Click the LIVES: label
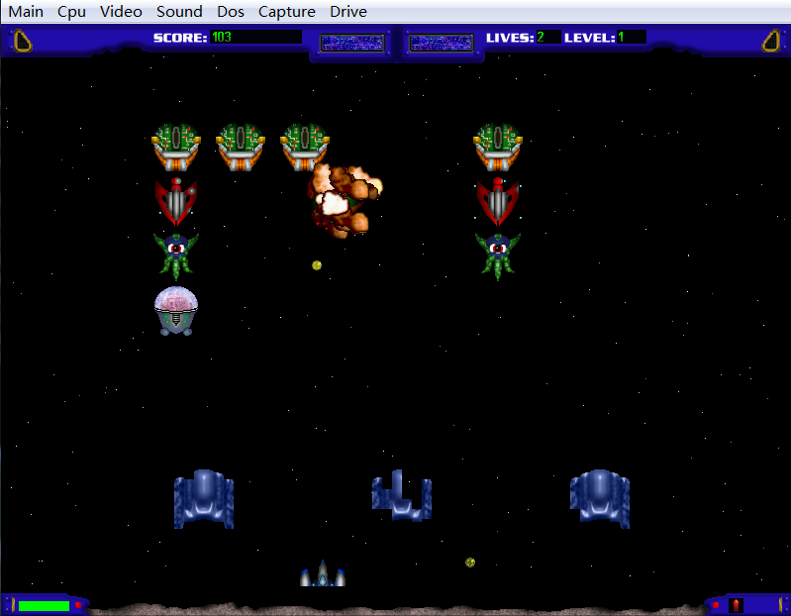Image resolution: width=791 pixels, height=616 pixels. point(510,38)
